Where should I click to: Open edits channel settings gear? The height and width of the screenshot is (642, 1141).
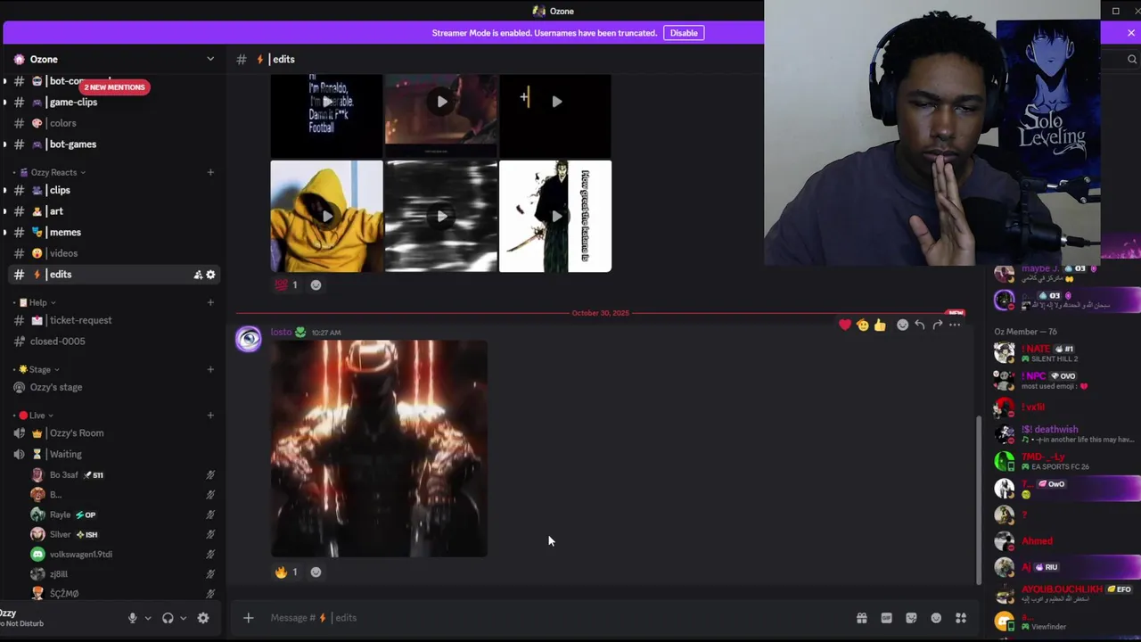[210, 275]
